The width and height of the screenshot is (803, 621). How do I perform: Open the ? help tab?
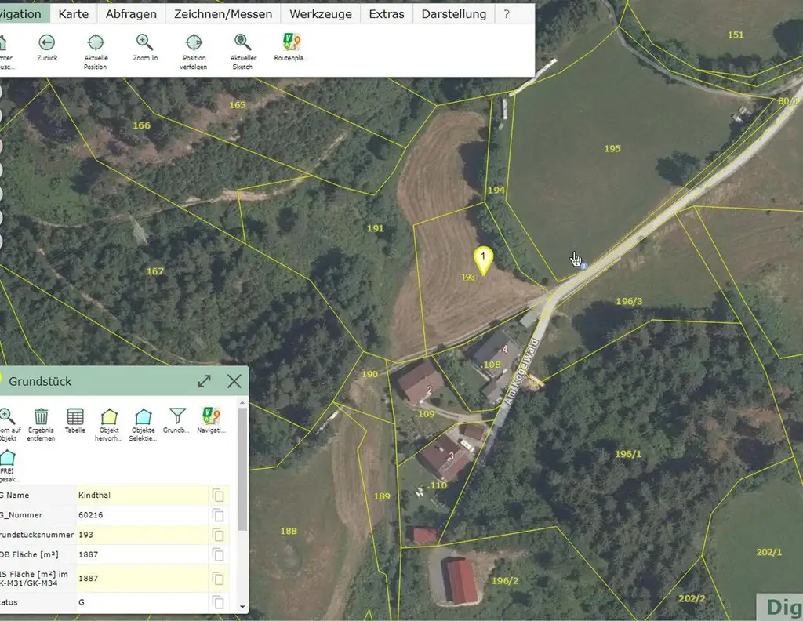(x=507, y=14)
